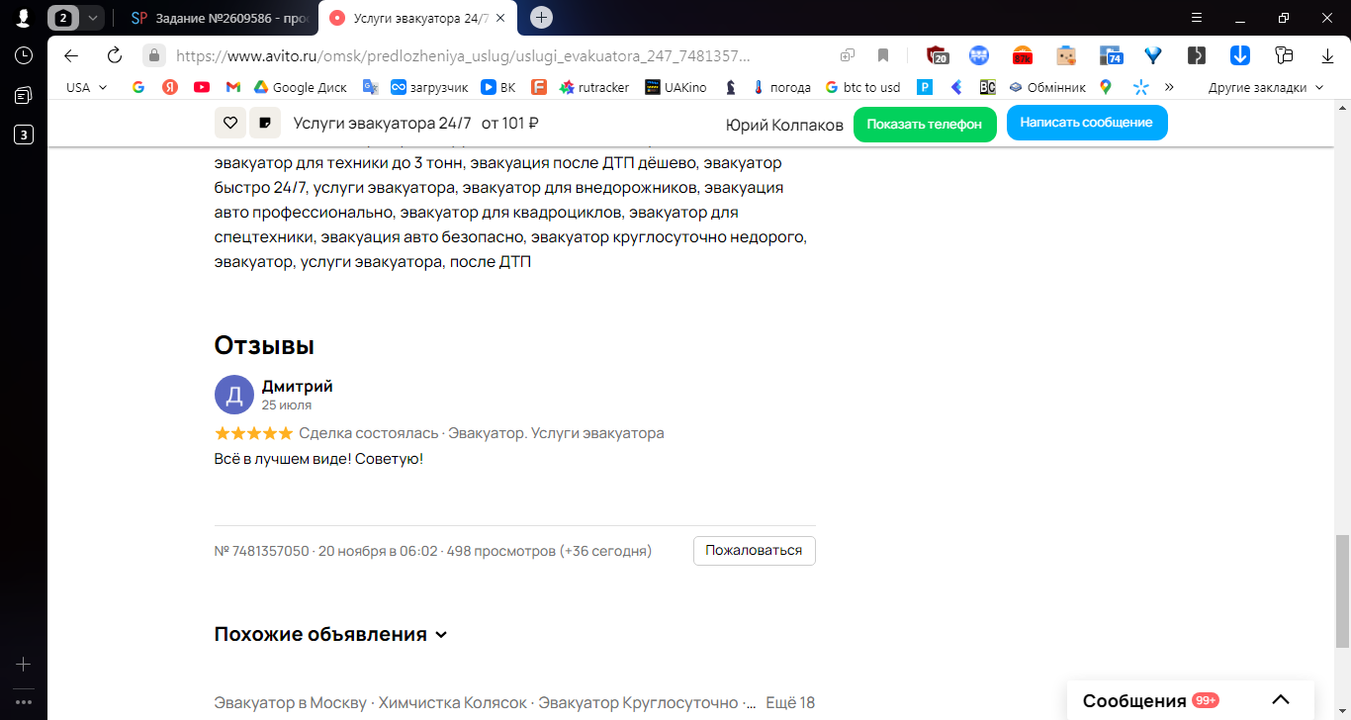Bookmark this page in the address bar
This screenshot has width=1351, height=720.
point(883,55)
